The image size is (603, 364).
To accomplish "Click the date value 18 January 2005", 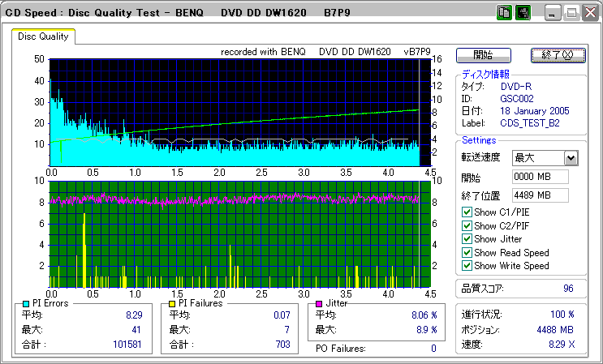I will point(535,111).
